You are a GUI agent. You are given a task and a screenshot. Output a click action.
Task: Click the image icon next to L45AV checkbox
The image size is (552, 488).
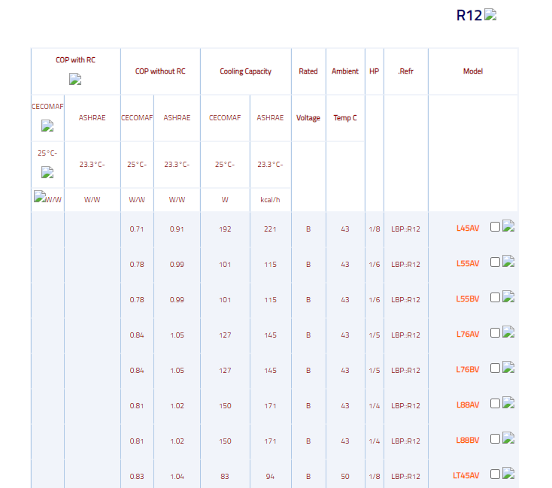pyautogui.click(x=508, y=227)
